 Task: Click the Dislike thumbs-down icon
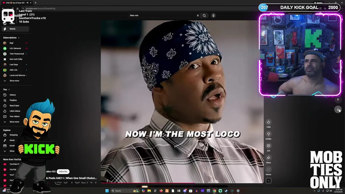268,134
